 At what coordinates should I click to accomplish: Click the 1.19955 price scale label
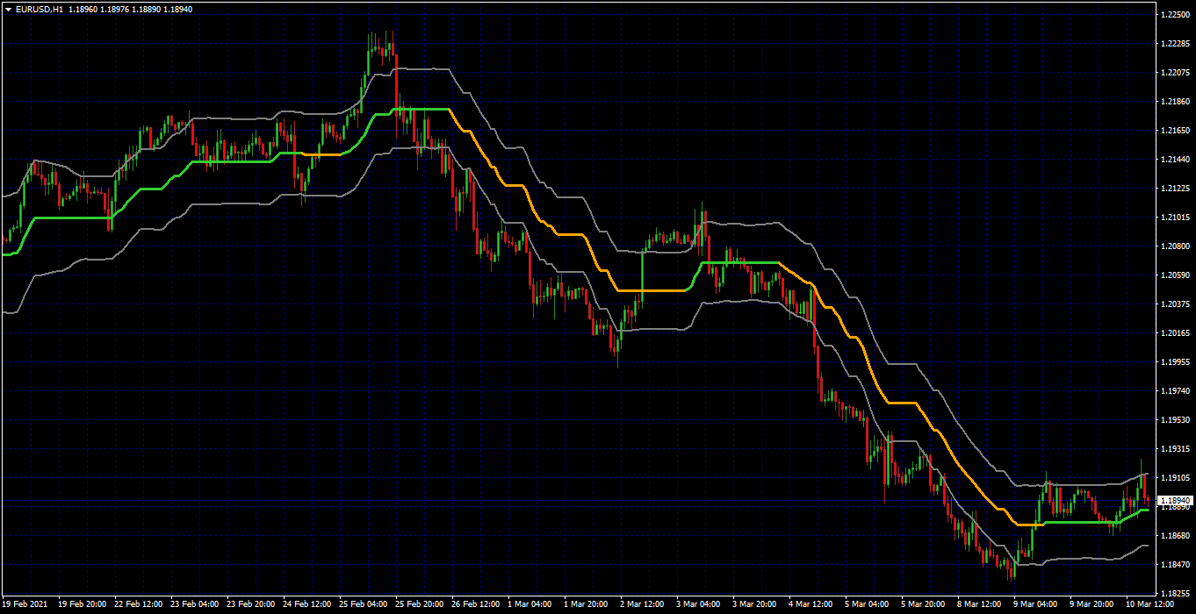[x=1175, y=362]
